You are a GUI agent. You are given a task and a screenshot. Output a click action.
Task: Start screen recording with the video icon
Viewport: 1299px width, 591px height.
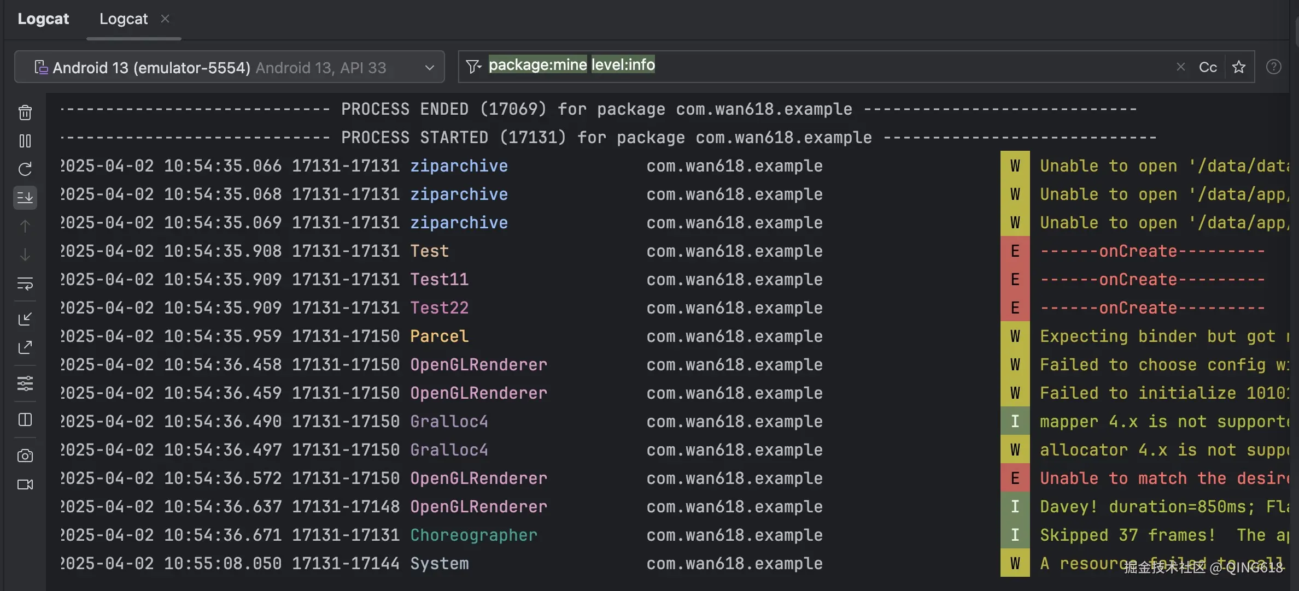25,484
